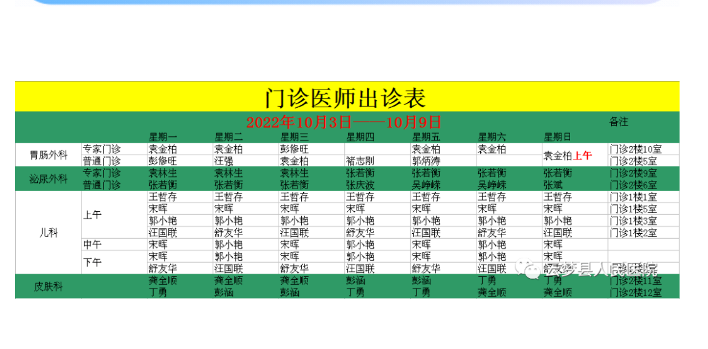Click 吴峥嵘 under 星期五
The image size is (708, 349).
[426, 185]
